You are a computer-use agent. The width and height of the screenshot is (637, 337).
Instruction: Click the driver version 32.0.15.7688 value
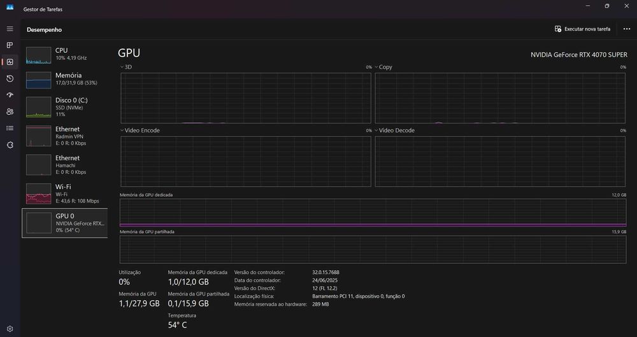pos(326,273)
